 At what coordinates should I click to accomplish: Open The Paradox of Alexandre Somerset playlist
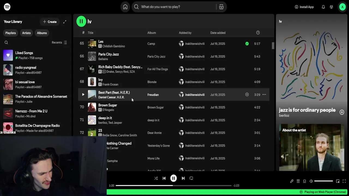coord(35,99)
